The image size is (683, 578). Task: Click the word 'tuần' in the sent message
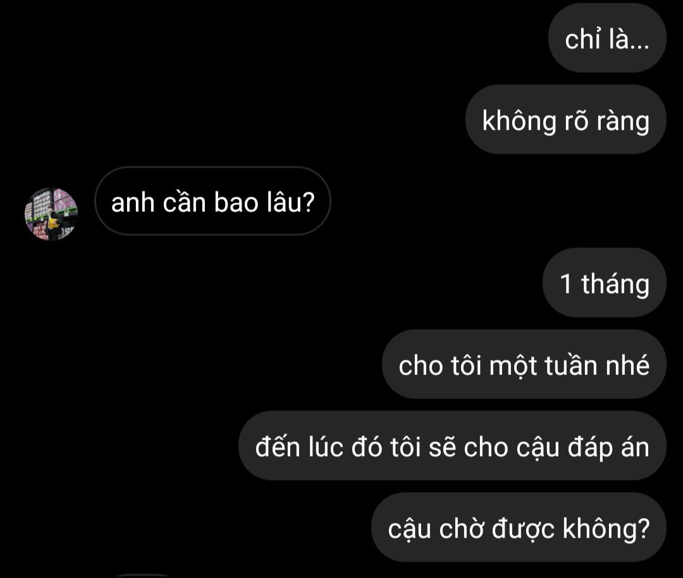point(572,365)
